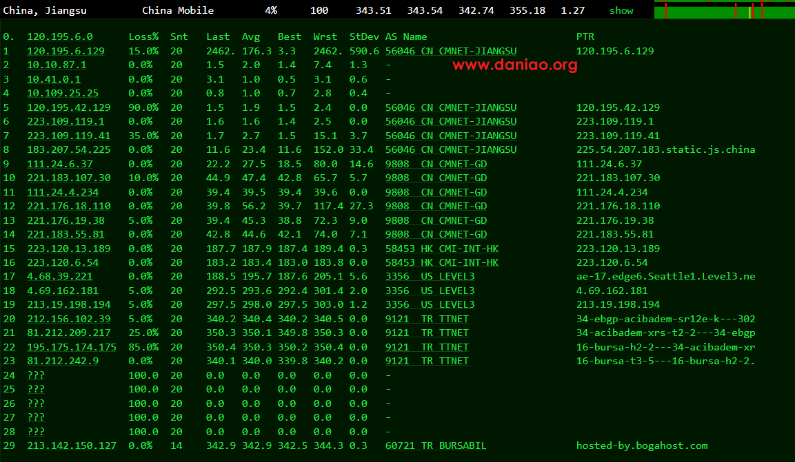Open the 223.120.13.189 hop link
795x462 pixels.
coord(68,249)
